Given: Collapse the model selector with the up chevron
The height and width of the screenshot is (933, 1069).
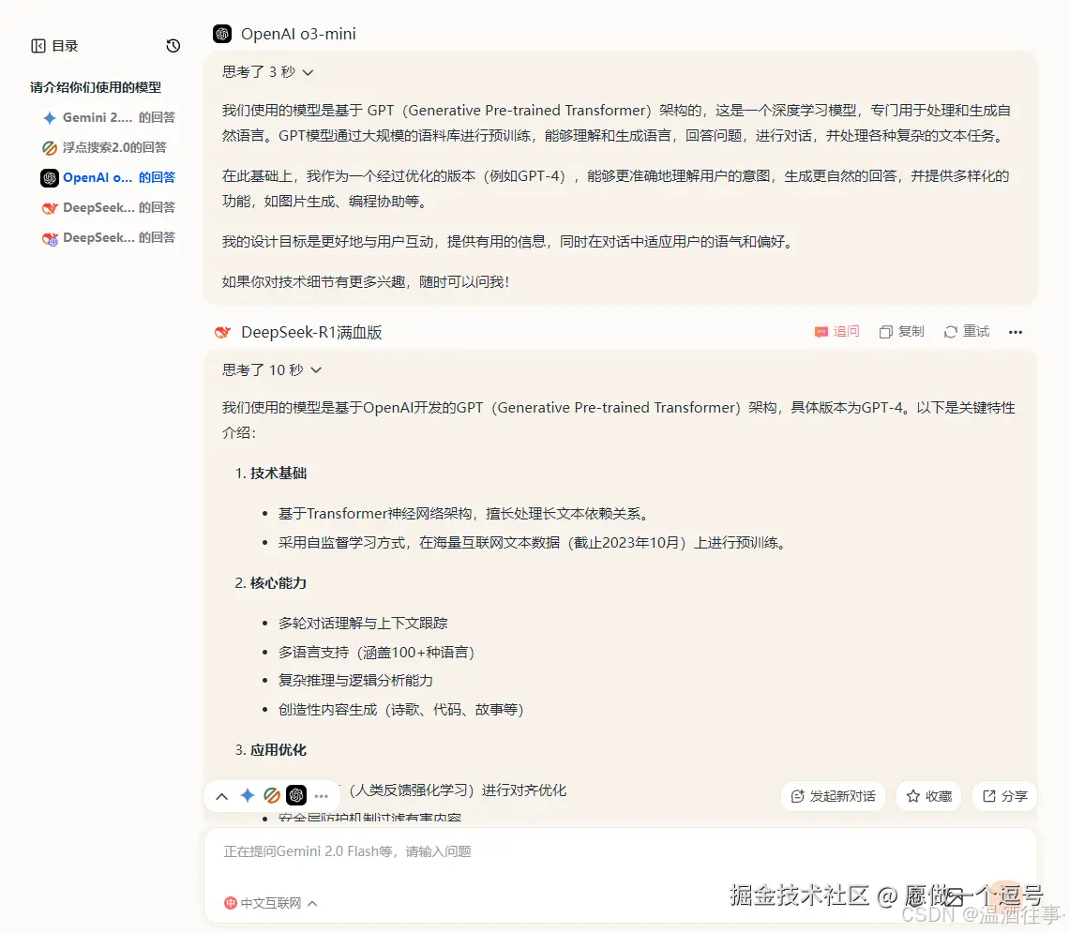Looking at the screenshot, I should (x=222, y=795).
